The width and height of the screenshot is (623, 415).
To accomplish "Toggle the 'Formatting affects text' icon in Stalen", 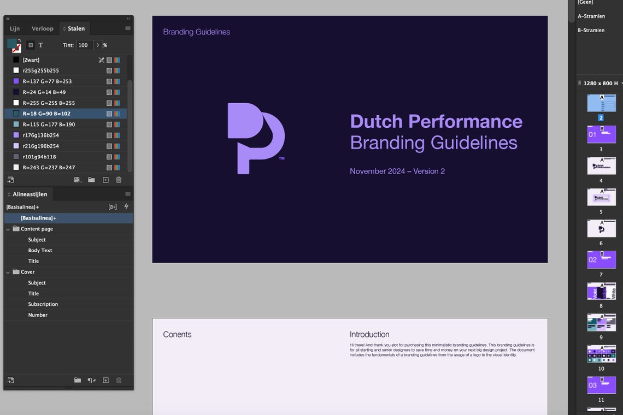I will click(x=40, y=45).
